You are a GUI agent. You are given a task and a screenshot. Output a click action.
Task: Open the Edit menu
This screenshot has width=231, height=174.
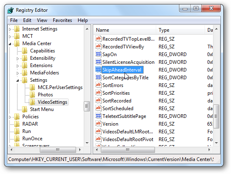27,20
